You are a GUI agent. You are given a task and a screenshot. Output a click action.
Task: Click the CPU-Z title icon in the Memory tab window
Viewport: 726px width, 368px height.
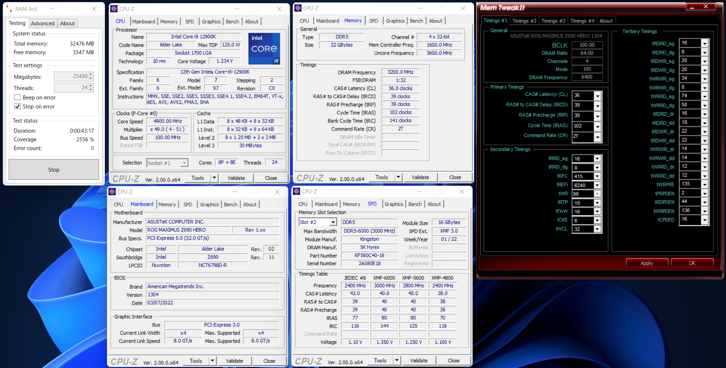pyautogui.click(x=298, y=8)
